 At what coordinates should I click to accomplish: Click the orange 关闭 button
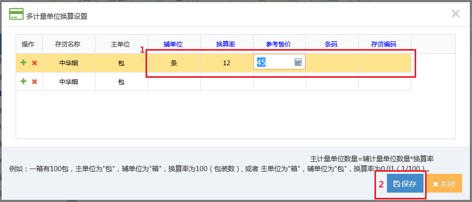[444, 184]
